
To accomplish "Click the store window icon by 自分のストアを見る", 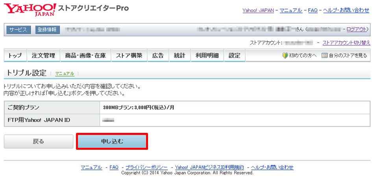I will pos(324,55).
